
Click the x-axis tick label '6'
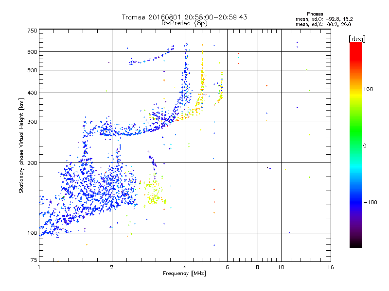tap(227, 267)
